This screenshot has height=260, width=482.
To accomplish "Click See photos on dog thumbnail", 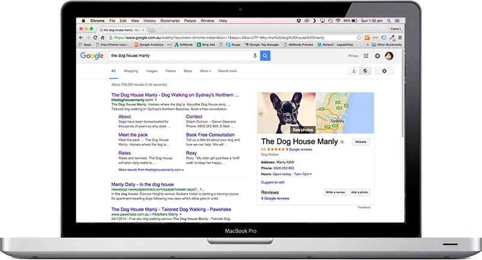I will (303, 130).
